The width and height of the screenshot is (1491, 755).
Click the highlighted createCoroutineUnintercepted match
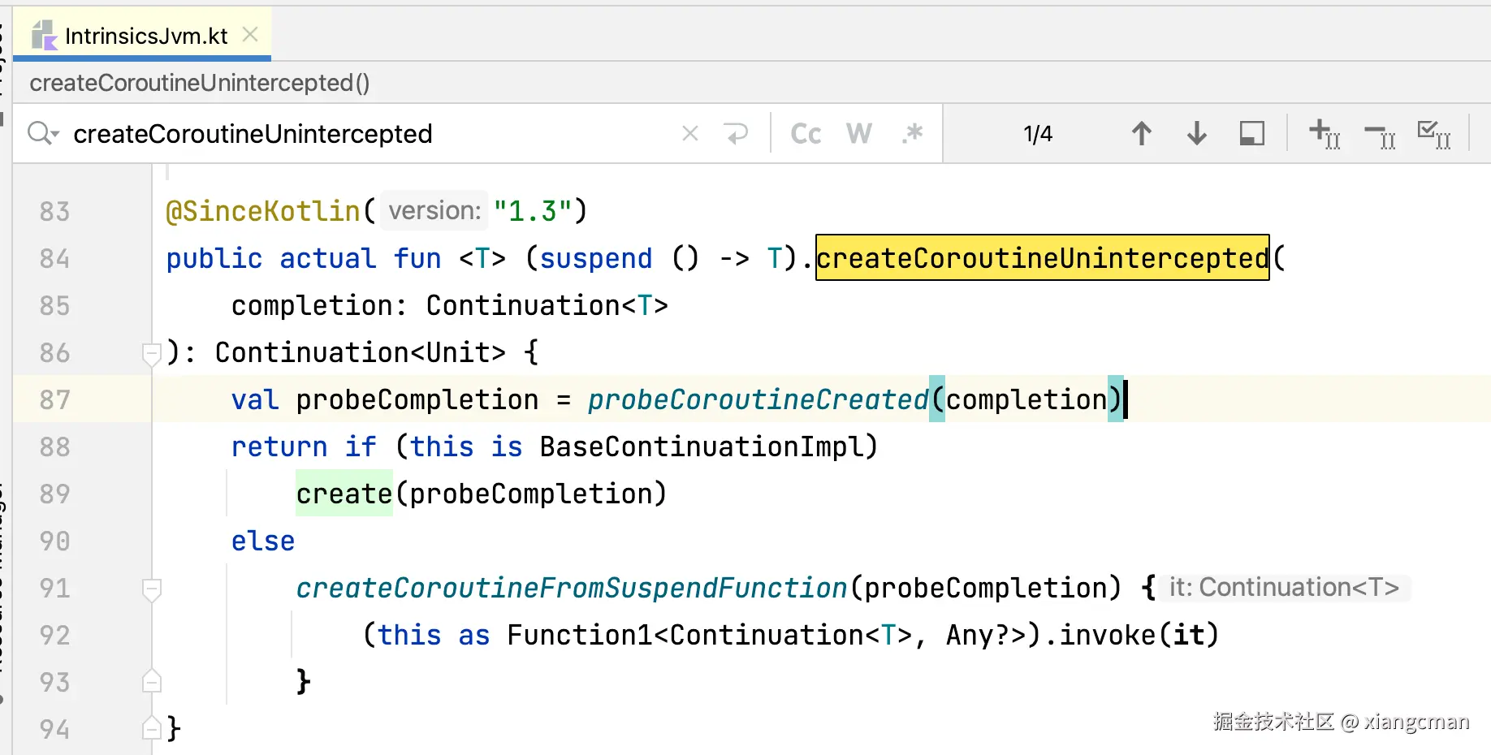tap(1043, 258)
